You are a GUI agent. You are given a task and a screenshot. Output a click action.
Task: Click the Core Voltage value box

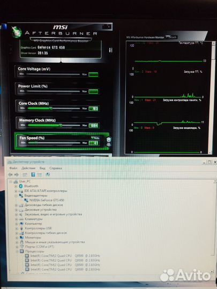coord(93,74)
